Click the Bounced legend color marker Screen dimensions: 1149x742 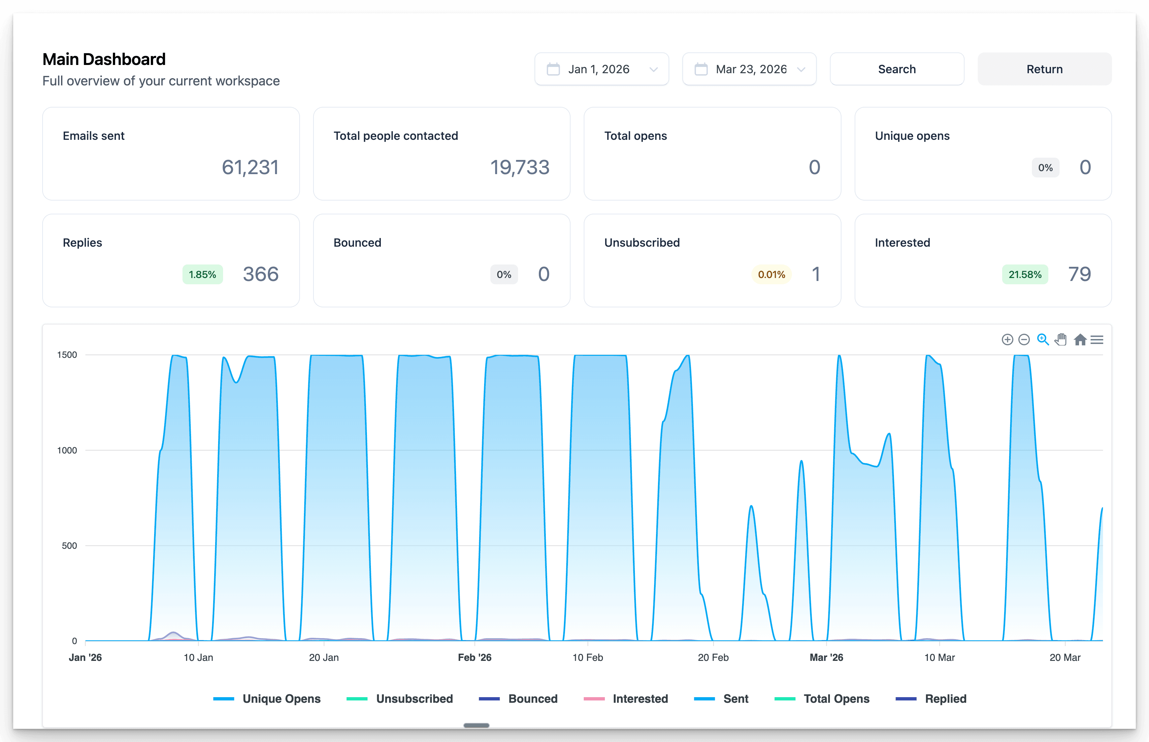point(489,699)
